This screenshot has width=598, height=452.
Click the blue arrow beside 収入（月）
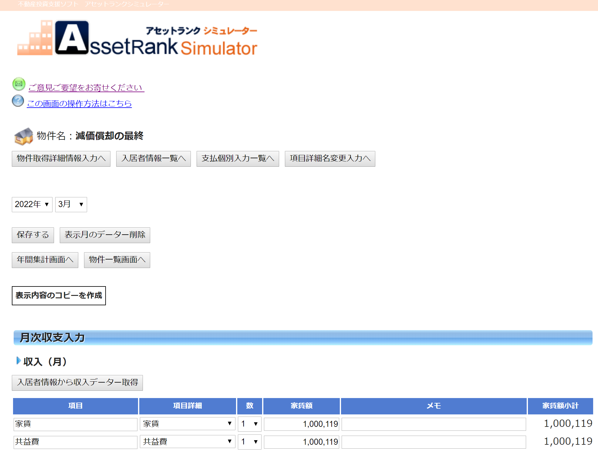(x=19, y=361)
